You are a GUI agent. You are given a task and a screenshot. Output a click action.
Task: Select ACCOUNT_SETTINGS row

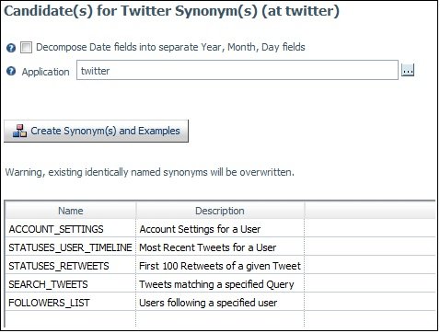[x=220, y=229]
